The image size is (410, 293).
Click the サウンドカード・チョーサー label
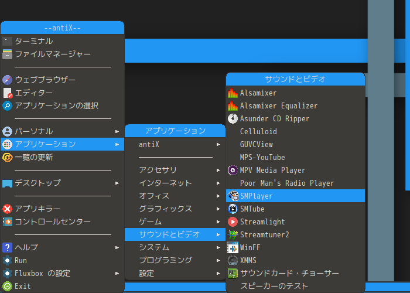pos(289,274)
